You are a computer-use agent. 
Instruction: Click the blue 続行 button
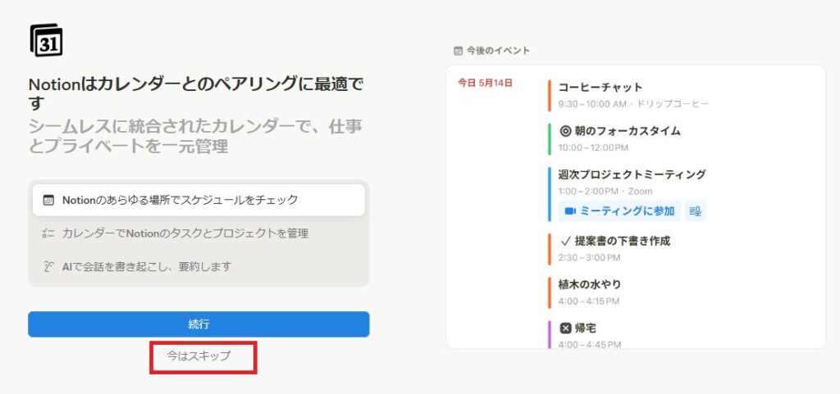pos(199,324)
